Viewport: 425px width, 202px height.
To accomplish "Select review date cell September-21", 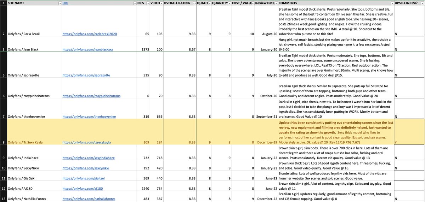I will (266, 109).
